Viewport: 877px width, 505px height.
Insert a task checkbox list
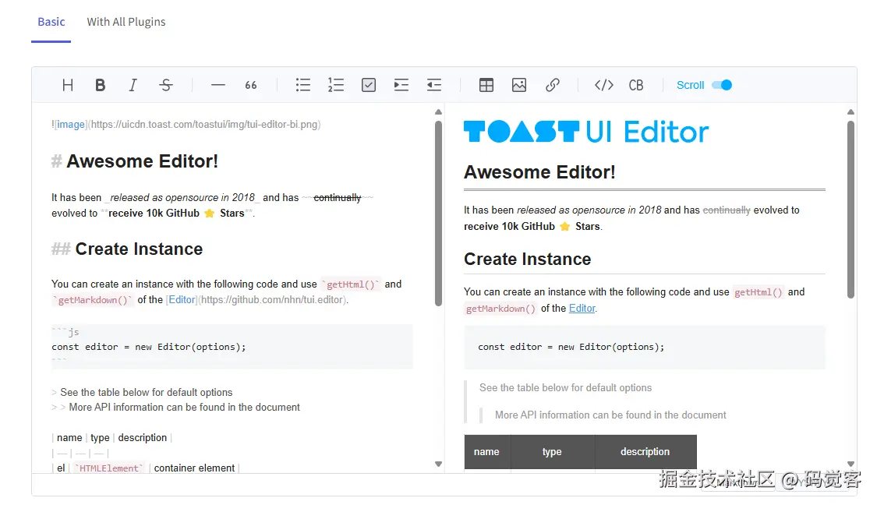click(369, 85)
